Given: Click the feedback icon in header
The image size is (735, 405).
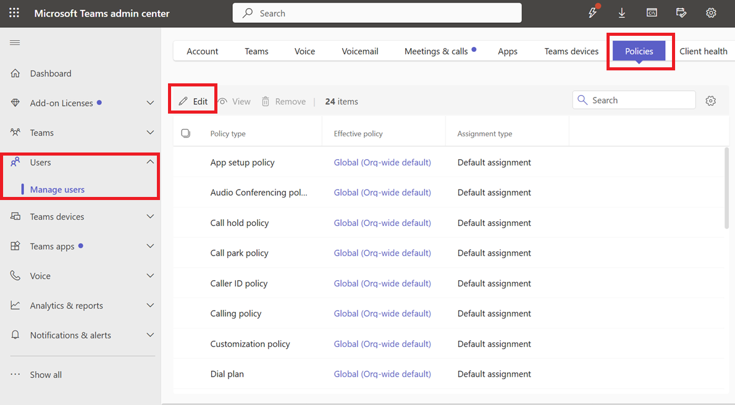Looking at the screenshot, I should tap(681, 12).
